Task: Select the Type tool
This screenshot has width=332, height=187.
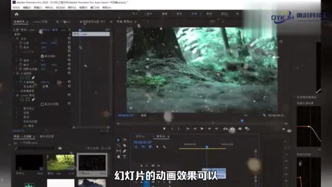Action: tap(125, 156)
